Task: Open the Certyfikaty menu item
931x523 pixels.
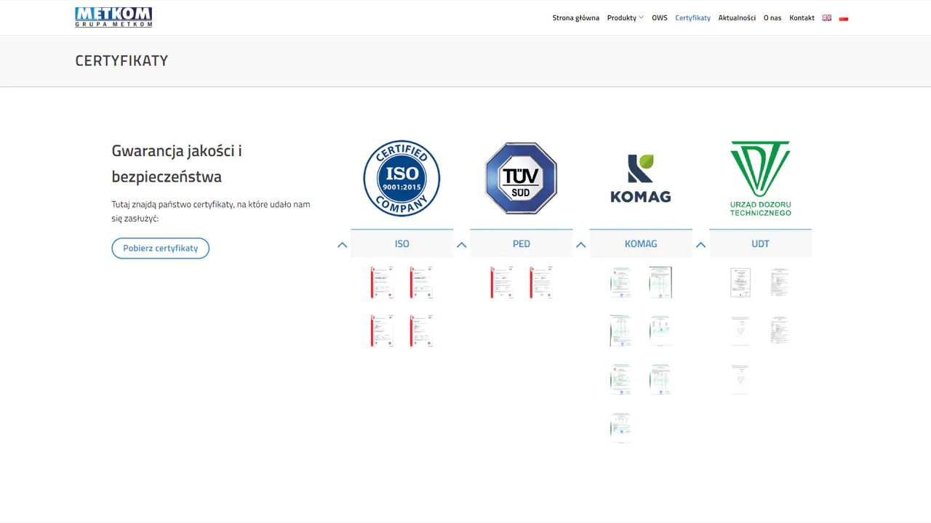Action: (x=692, y=18)
